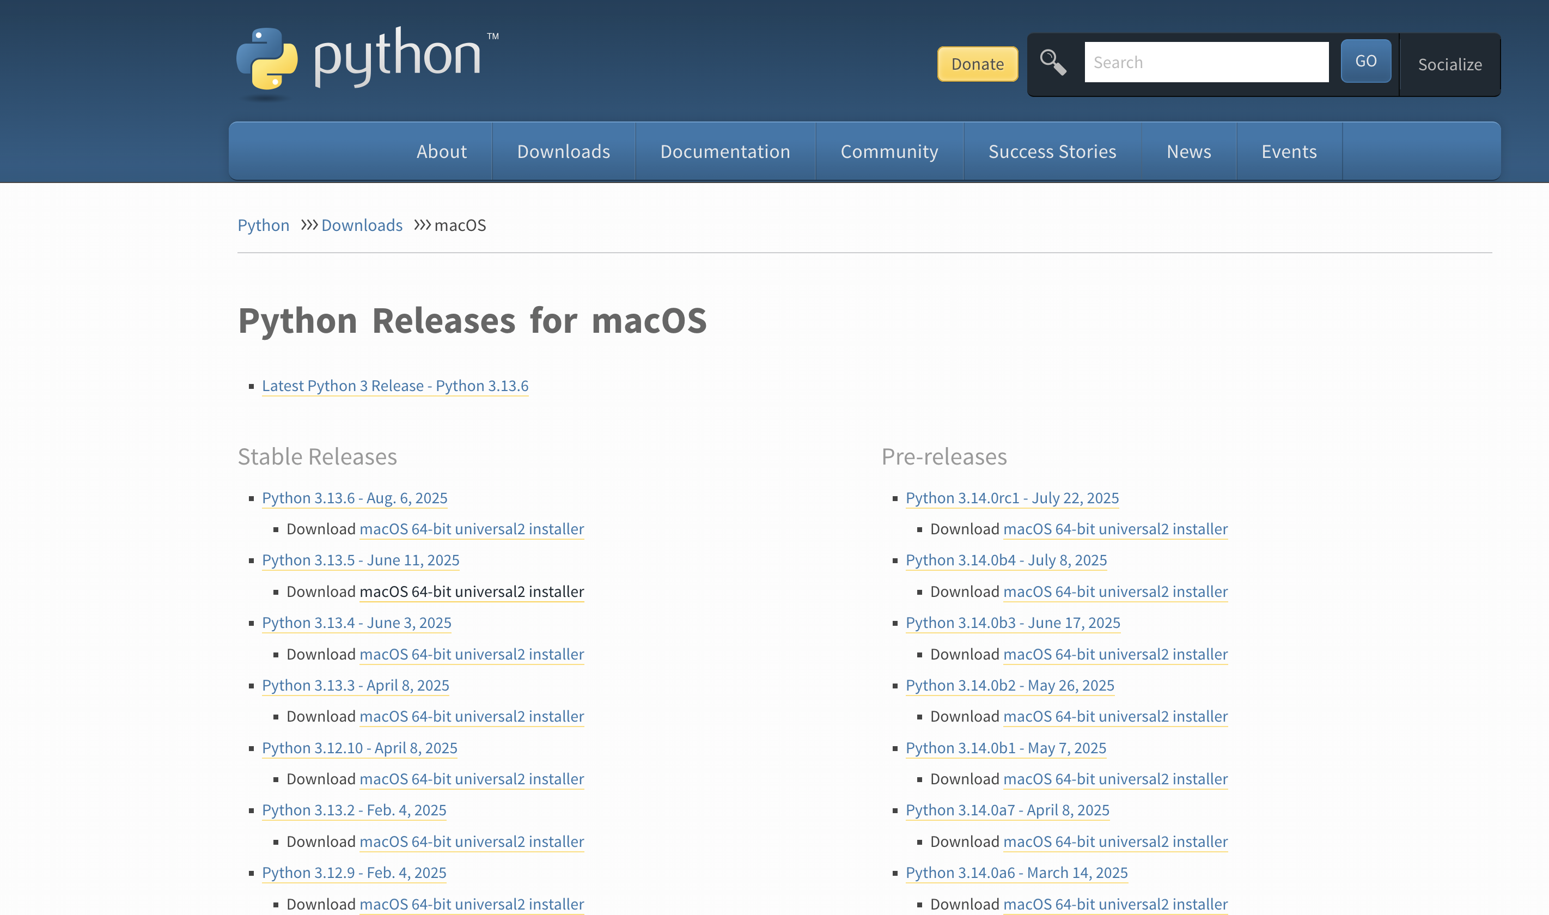Download Python 3.13.2 macOS universal2 installer
Viewport: 1549px width, 915px height.
tap(472, 841)
